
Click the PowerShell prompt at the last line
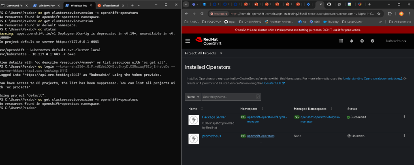pos(18,108)
